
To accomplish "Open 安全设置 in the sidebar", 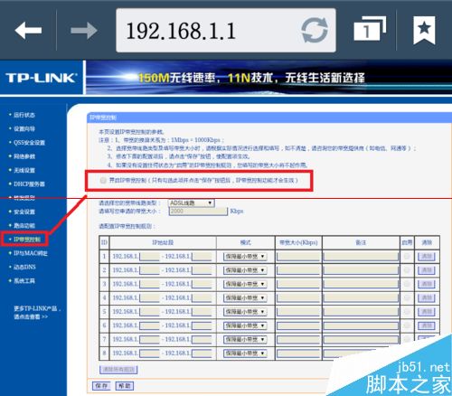I will click(24, 212).
